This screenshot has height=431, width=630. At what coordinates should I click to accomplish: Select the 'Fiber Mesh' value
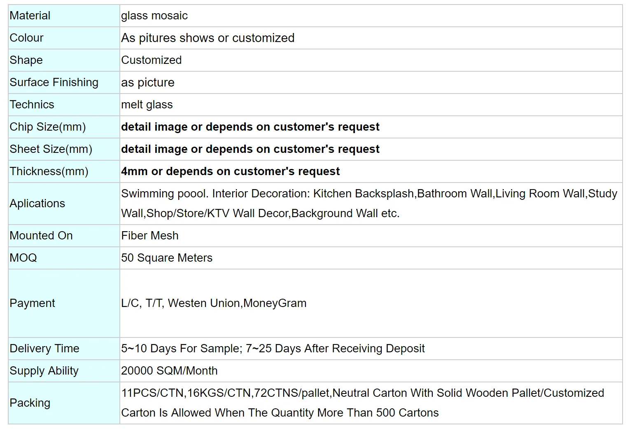(150, 236)
